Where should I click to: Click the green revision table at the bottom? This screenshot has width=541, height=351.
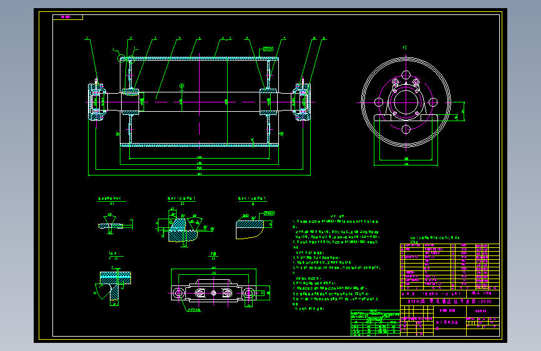(x=376, y=323)
